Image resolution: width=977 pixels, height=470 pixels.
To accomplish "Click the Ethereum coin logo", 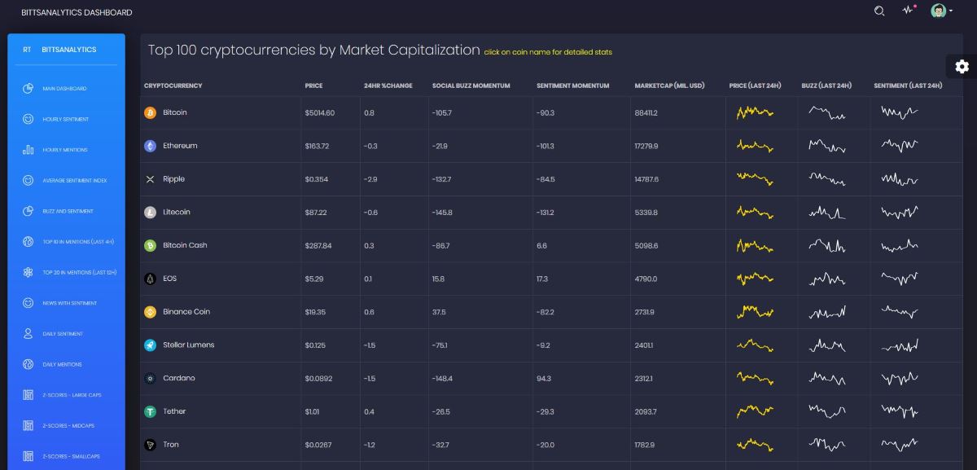I will (x=150, y=146).
